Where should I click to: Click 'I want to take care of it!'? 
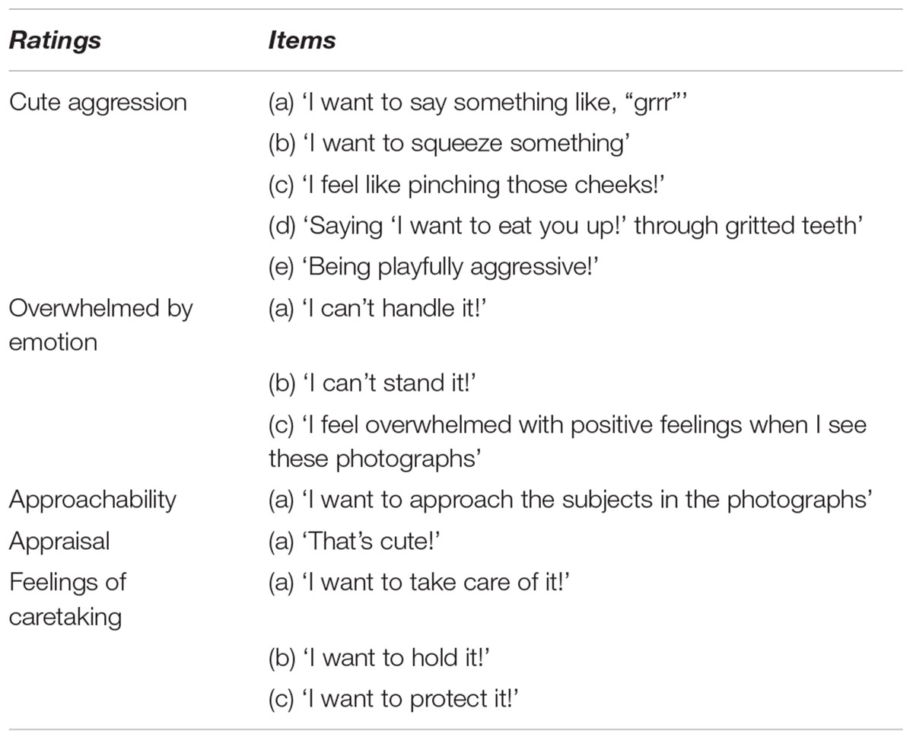pyautogui.click(x=419, y=582)
